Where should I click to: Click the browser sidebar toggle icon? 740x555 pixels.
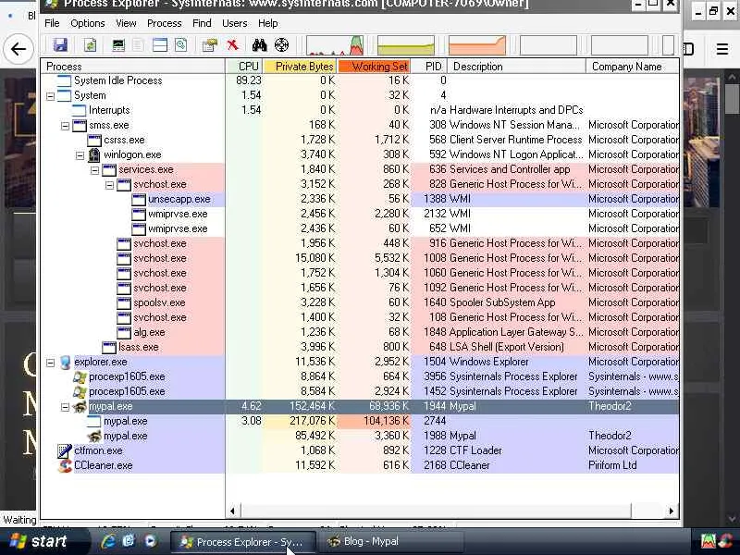click(x=688, y=49)
